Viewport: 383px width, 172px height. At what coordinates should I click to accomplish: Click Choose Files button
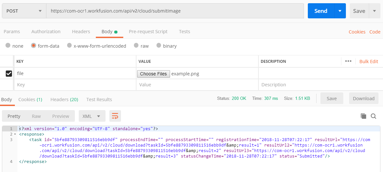(x=153, y=74)
